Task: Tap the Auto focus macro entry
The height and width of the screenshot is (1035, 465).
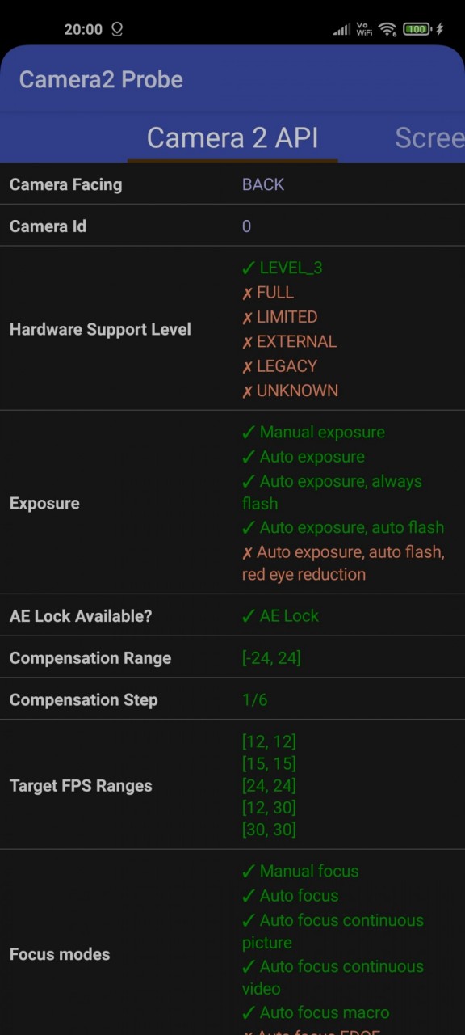Action: (316, 1012)
